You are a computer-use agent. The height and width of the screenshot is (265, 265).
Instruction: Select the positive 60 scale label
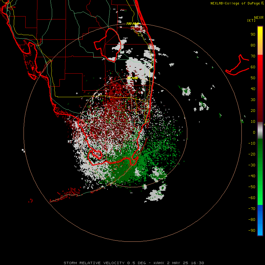tap(253, 67)
